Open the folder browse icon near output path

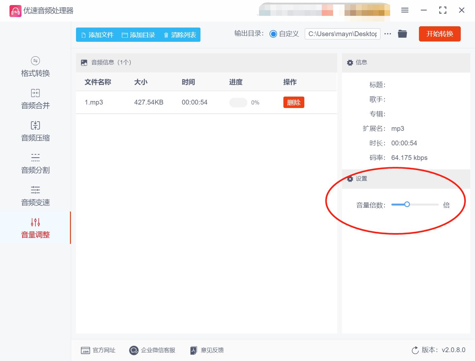[402, 34]
